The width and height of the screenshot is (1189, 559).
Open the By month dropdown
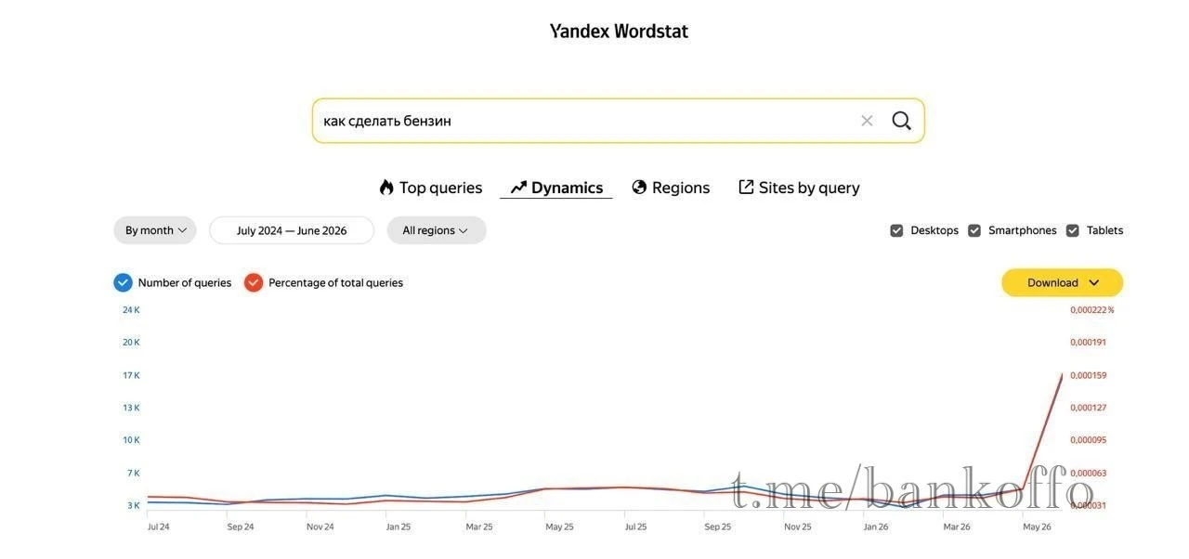coord(155,230)
